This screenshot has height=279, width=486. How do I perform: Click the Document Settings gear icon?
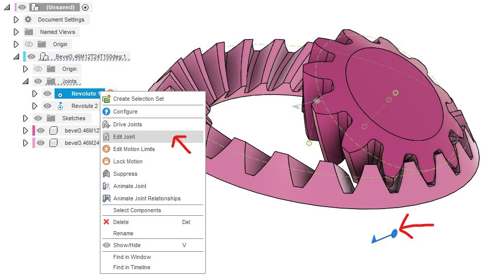[x=28, y=20]
